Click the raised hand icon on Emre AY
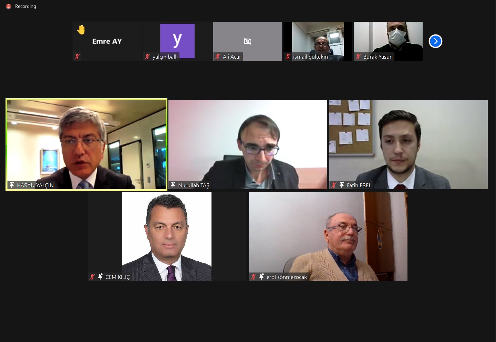Screen dimensions: 496x342 pyautogui.click(x=81, y=30)
